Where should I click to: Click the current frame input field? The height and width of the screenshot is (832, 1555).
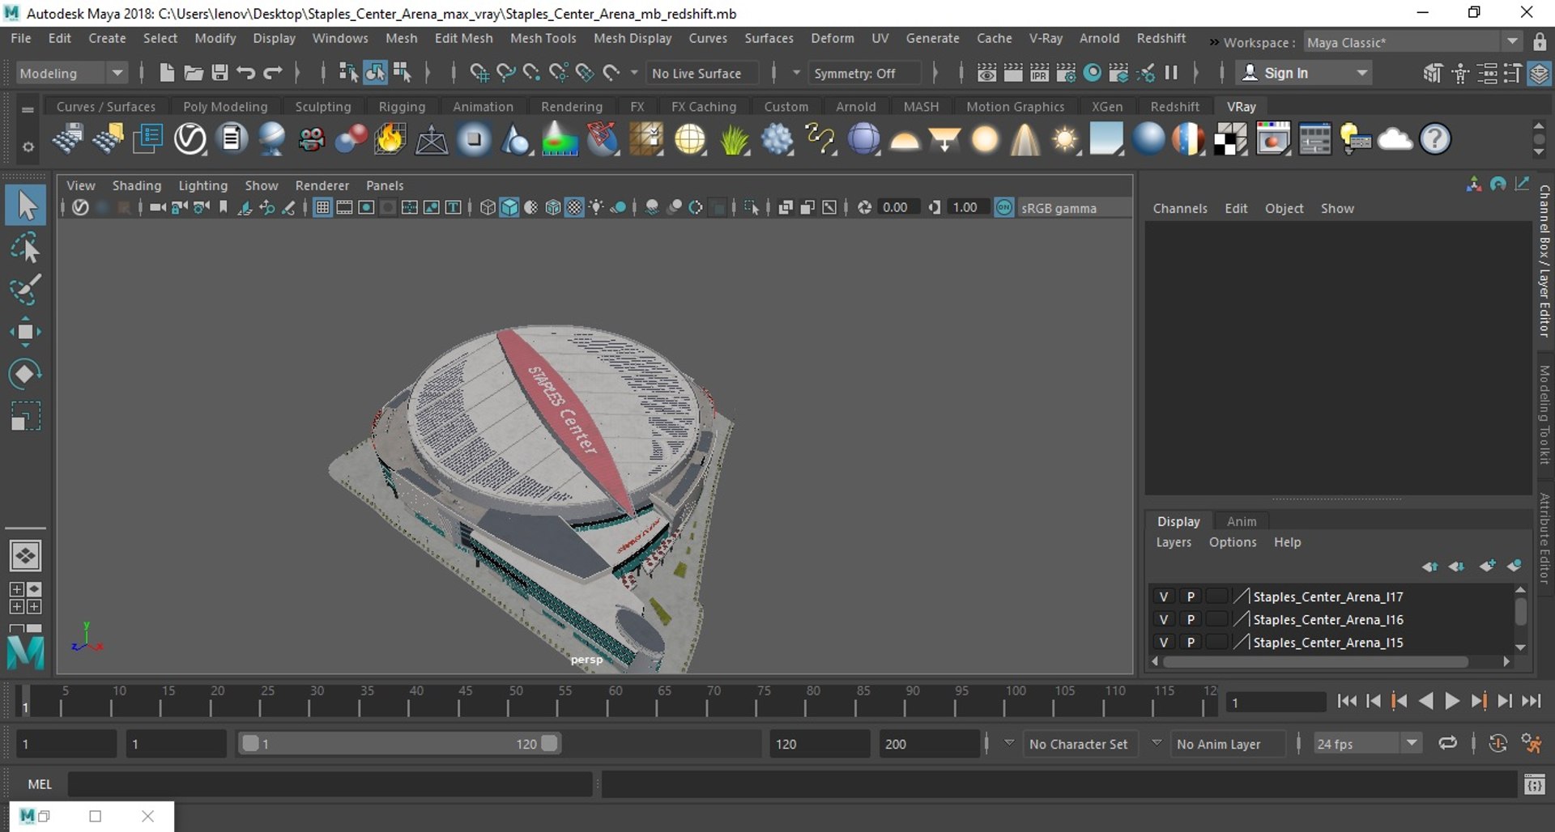click(x=1275, y=703)
